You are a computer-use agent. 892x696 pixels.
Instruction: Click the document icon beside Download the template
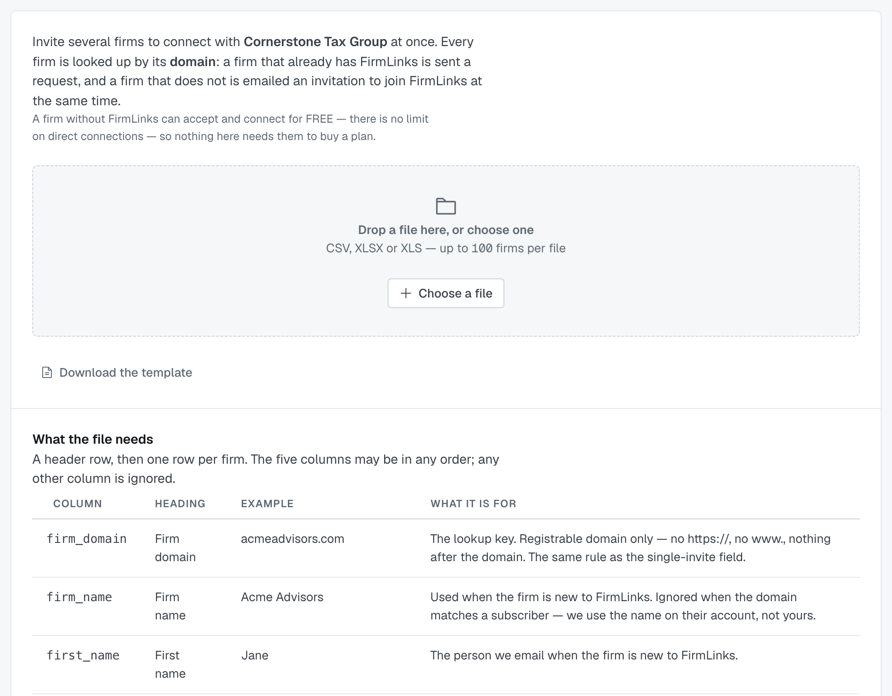tap(47, 372)
